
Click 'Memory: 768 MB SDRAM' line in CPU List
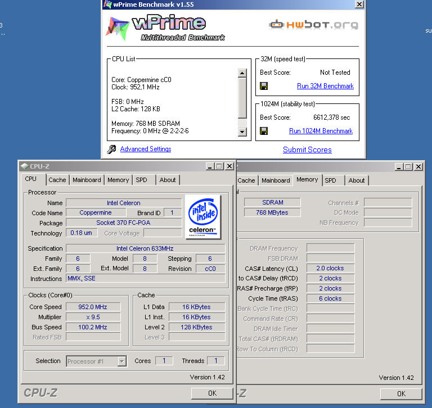[x=146, y=123]
